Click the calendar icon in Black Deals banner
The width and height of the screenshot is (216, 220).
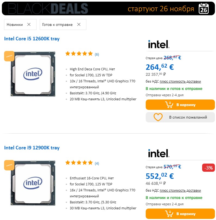(x=204, y=8)
